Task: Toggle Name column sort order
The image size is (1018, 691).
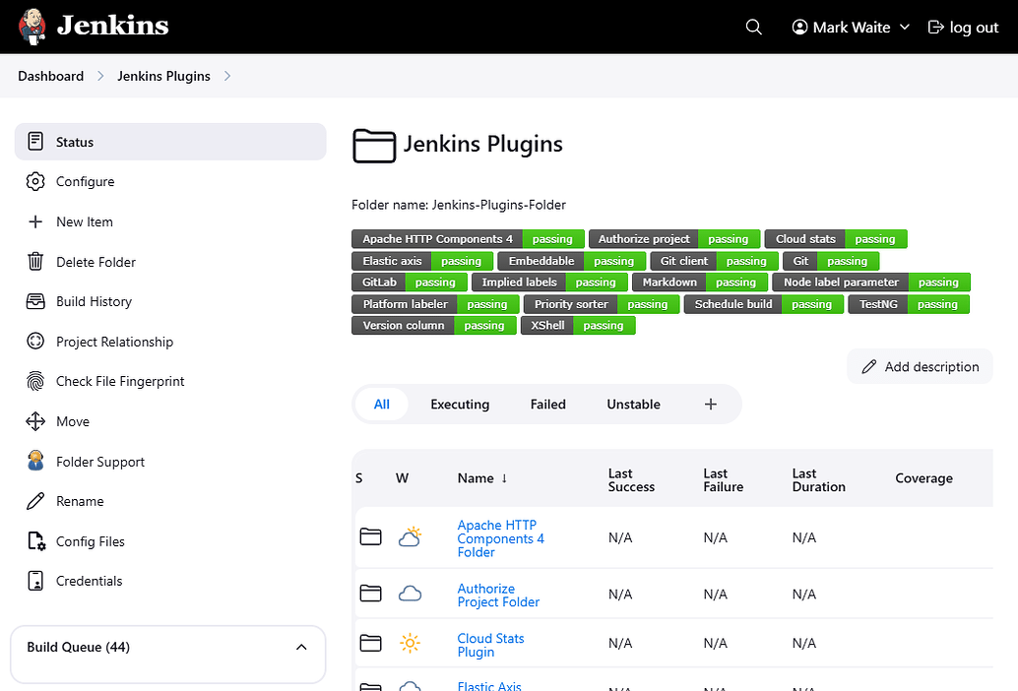Action: [x=481, y=477]
